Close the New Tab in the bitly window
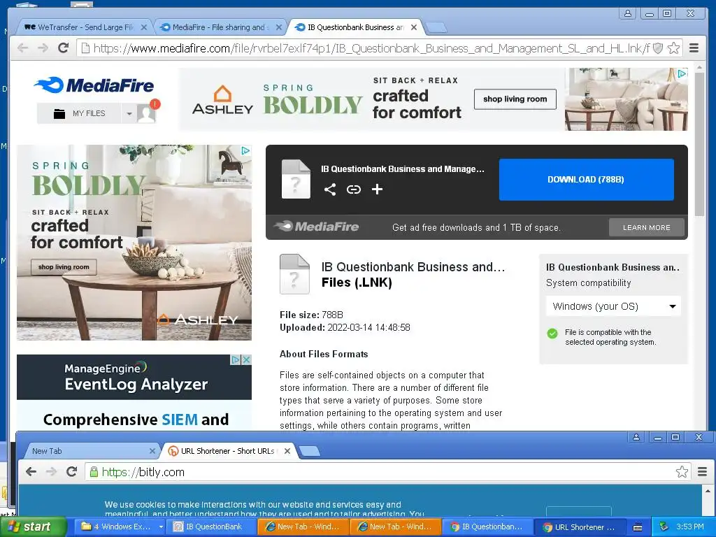716x537 pixels. click(x=152, y=451)
